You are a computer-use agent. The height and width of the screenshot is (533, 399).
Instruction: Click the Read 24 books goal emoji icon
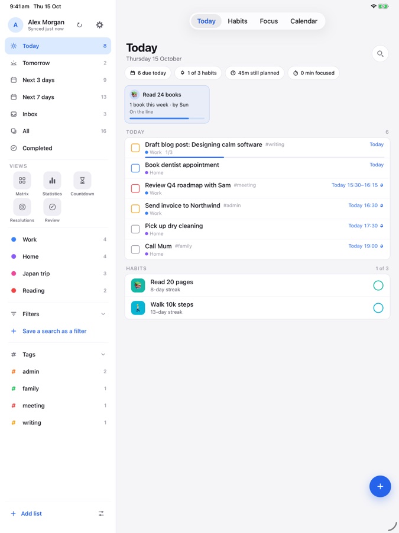[134, 95]
